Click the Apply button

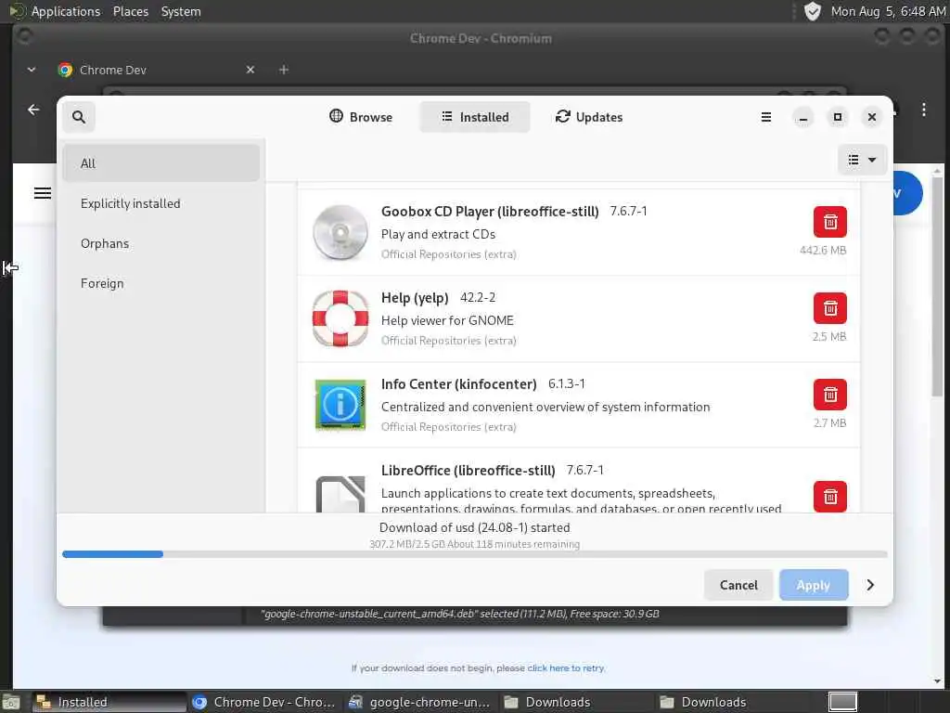coord(813,585)
